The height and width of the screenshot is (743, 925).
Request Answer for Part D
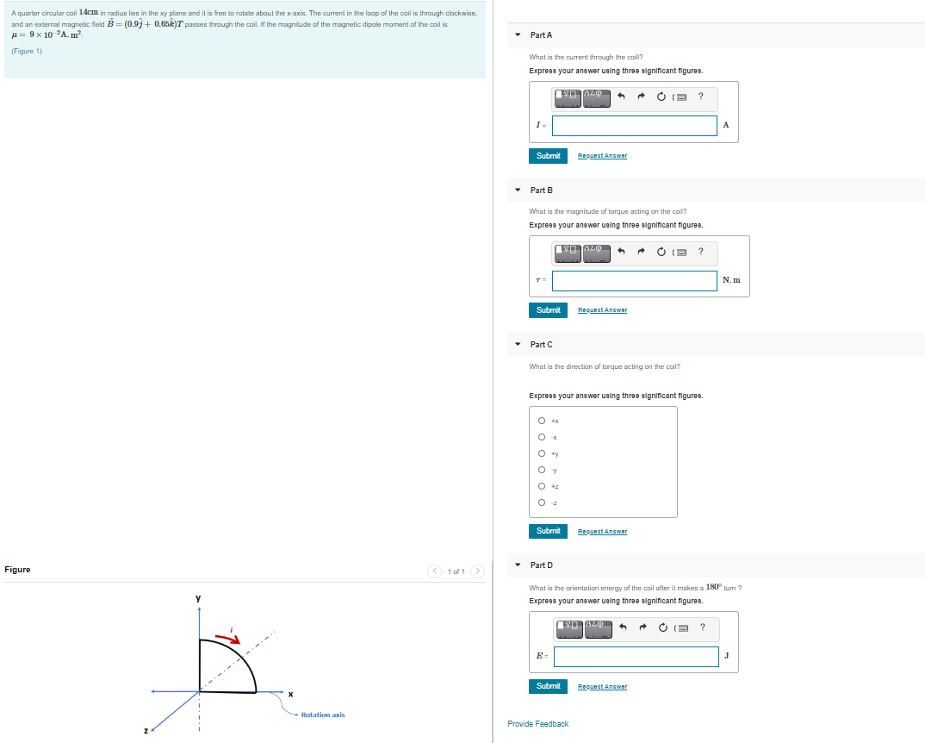[x=602, y=687]
